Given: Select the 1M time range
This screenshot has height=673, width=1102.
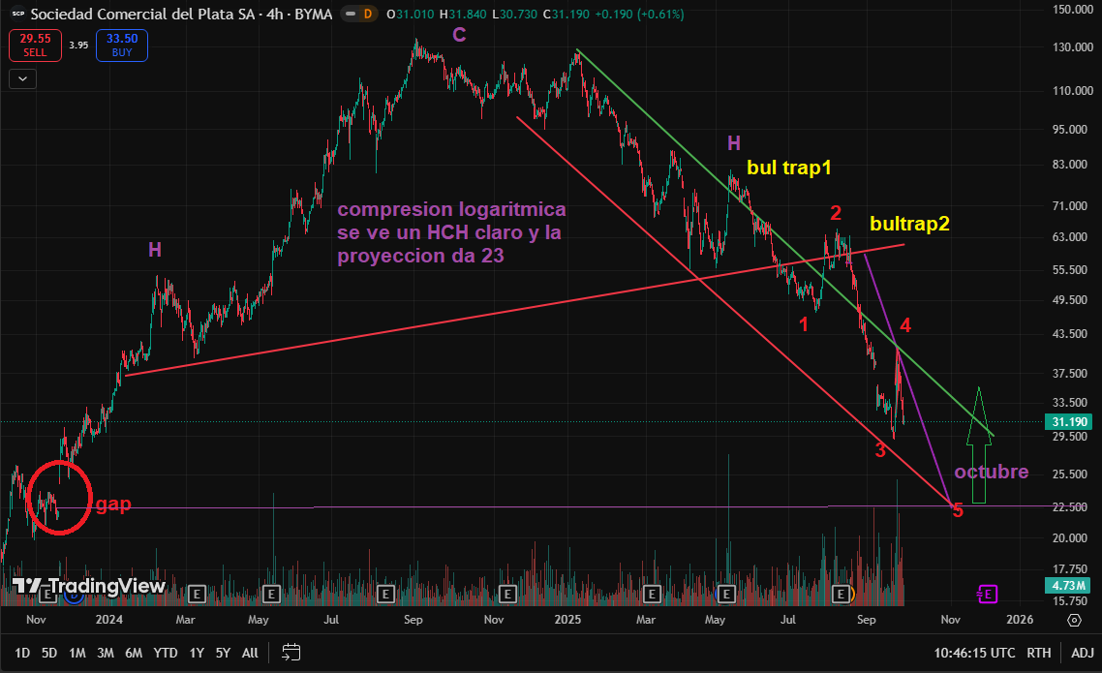Looking at the screenshot, I should tap(77, 653).
